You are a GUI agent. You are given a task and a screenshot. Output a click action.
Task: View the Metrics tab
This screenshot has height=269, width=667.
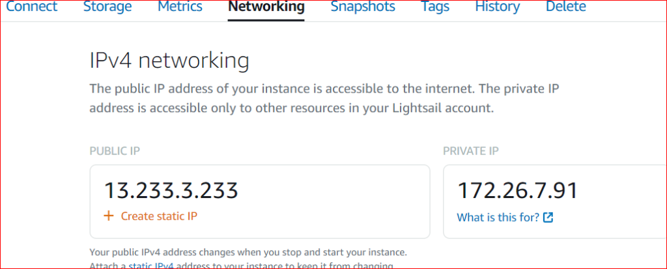(180, 7)
